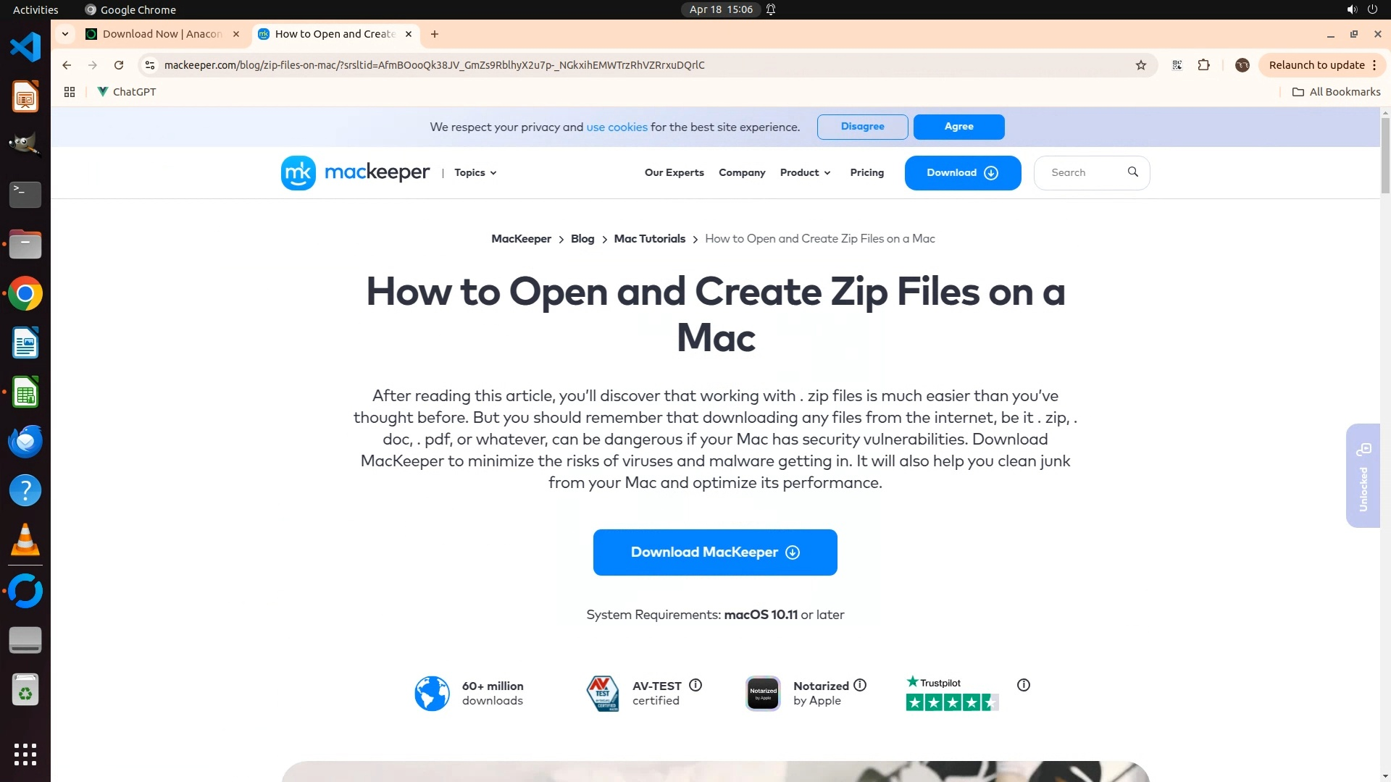The width and height of the screenshot is (1391, 782).
Task: Open the Extensions puzzle icon
Action: click(x=1203, y=65)
